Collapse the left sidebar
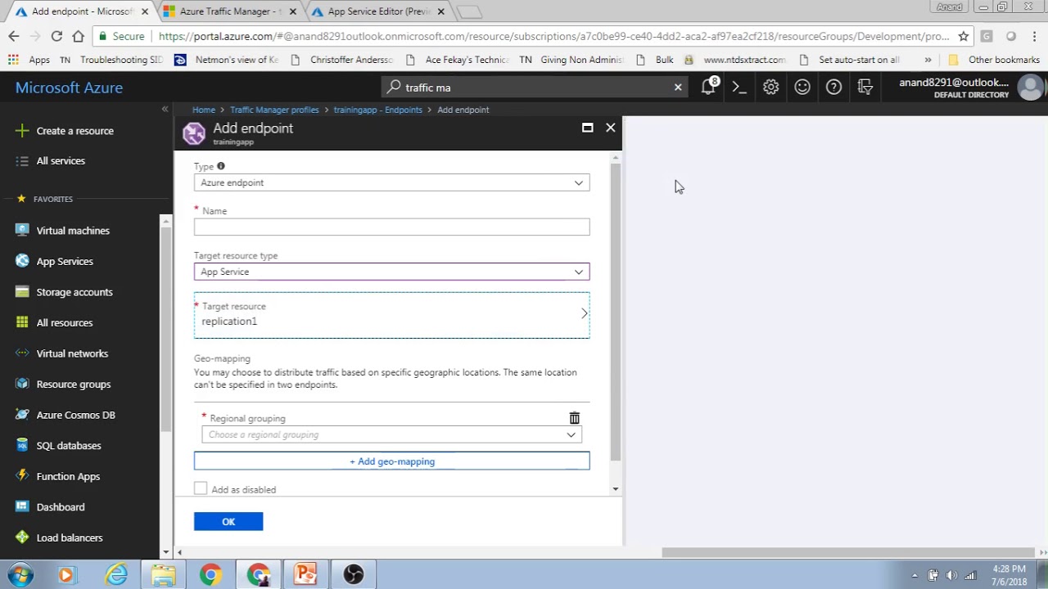This screenshot has height=589, width=1048. tap(165, 109)
